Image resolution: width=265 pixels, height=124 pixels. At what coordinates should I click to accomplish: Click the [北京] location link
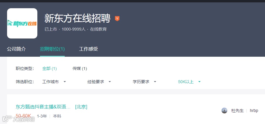coord(81,107)
